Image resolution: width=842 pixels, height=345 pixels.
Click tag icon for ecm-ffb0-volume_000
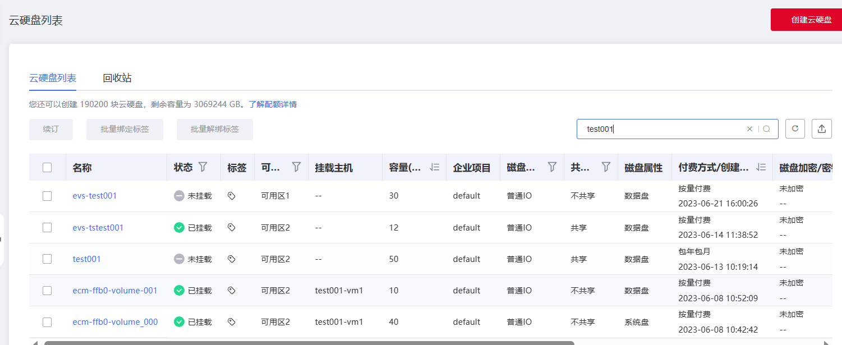coord(231,321)
